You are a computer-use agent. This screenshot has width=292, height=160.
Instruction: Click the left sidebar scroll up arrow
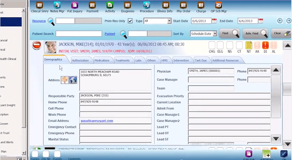coord(23,11)
